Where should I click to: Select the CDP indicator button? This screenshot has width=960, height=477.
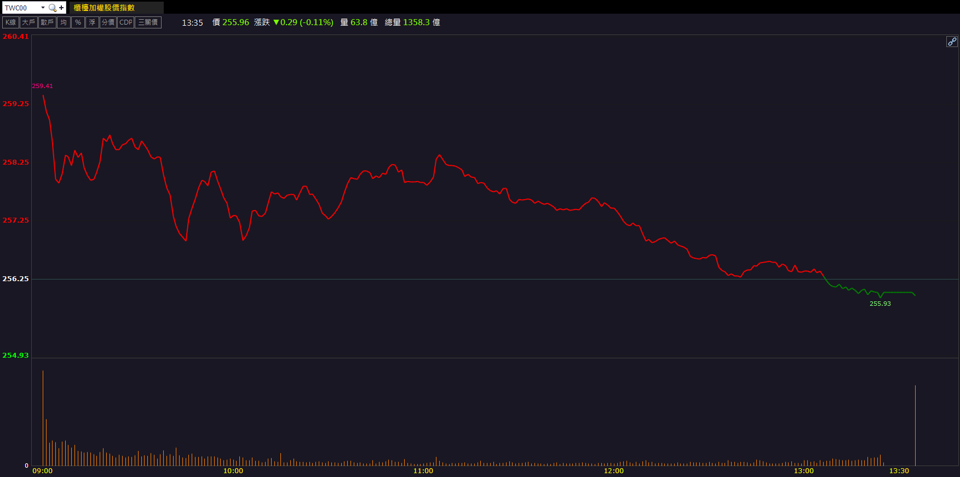(126, 22)
